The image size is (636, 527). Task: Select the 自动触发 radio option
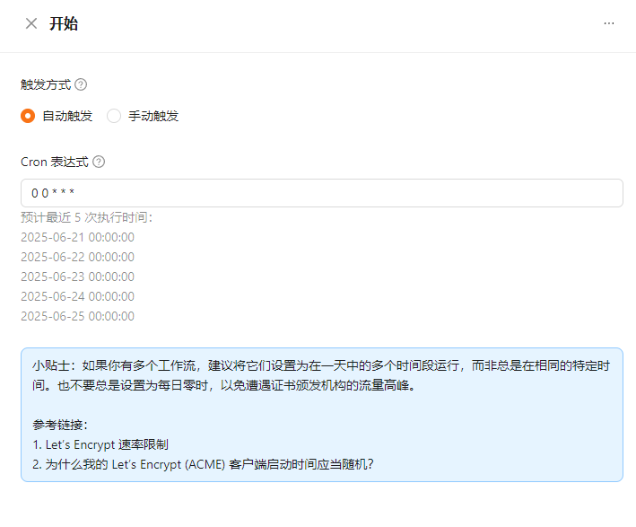click(x=28, y=116)
